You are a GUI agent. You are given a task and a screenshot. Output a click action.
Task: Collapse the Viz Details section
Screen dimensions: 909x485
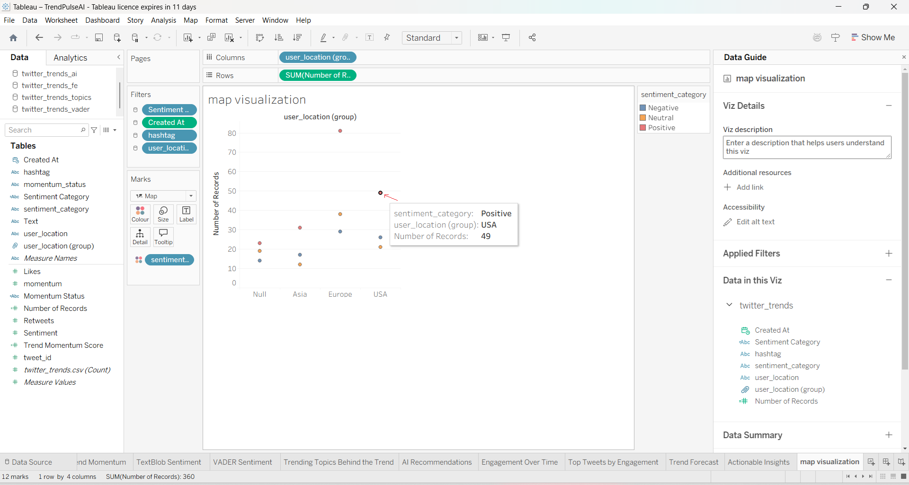tap(889, 106)
